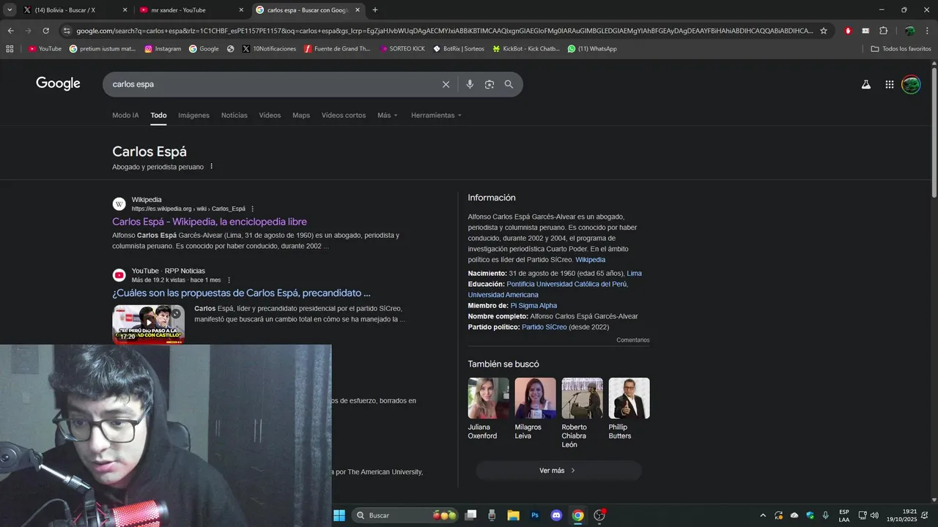Screen dimensions: 938x527
Task: Open the Google account avatar
Action: coord(911,84)
